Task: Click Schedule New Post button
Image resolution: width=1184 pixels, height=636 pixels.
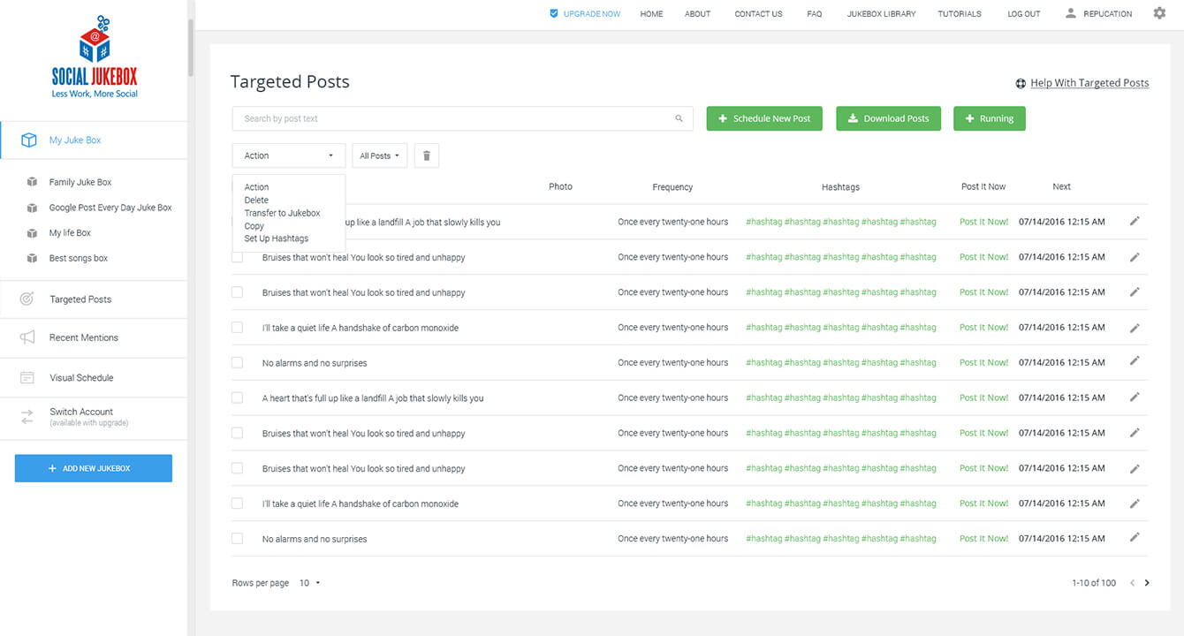Action: click(x=764, y=118)
